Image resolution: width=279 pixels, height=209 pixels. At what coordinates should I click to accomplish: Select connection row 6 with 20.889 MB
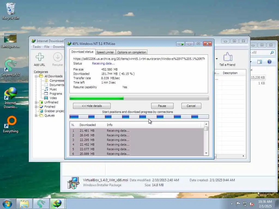coord(137,154)
